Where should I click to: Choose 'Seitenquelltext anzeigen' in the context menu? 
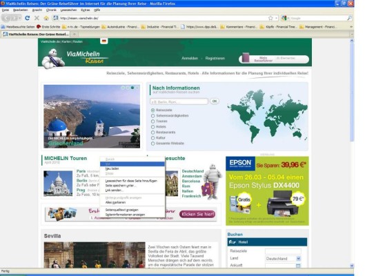(x=132, y=210)
